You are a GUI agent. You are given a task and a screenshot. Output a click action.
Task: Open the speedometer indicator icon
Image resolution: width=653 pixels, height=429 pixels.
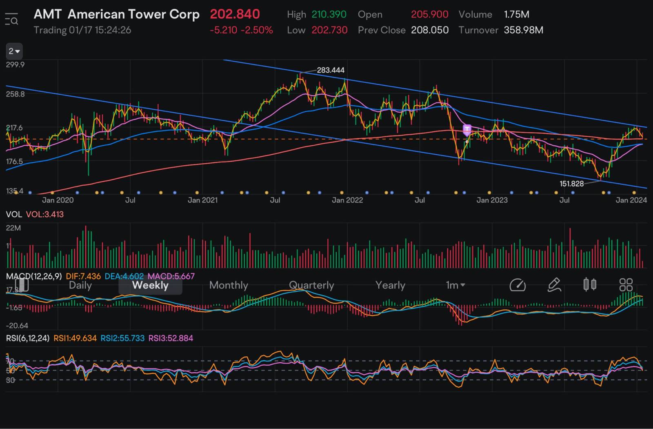[x=518, y=285]
